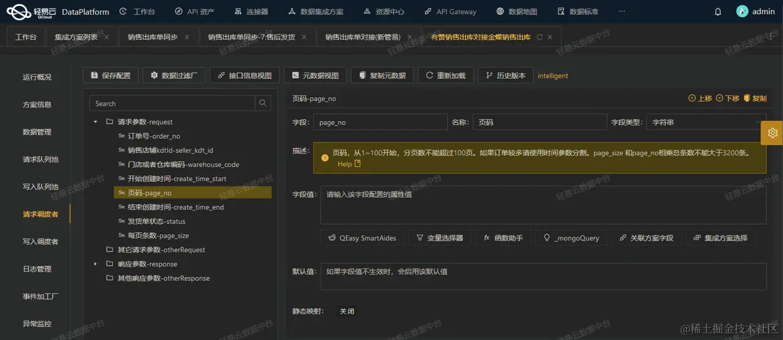
Task: Open the notifications bell
Action: point(718,12)
